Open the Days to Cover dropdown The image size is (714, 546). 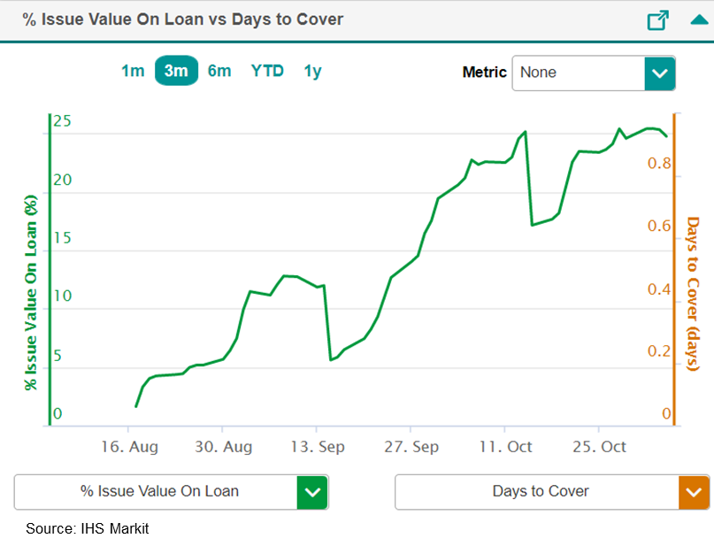(x=540, y=492)
